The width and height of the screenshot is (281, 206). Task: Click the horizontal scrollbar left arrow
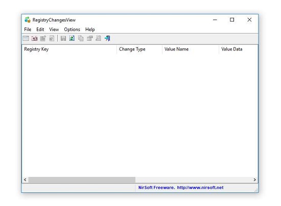(x=25, y=179)
